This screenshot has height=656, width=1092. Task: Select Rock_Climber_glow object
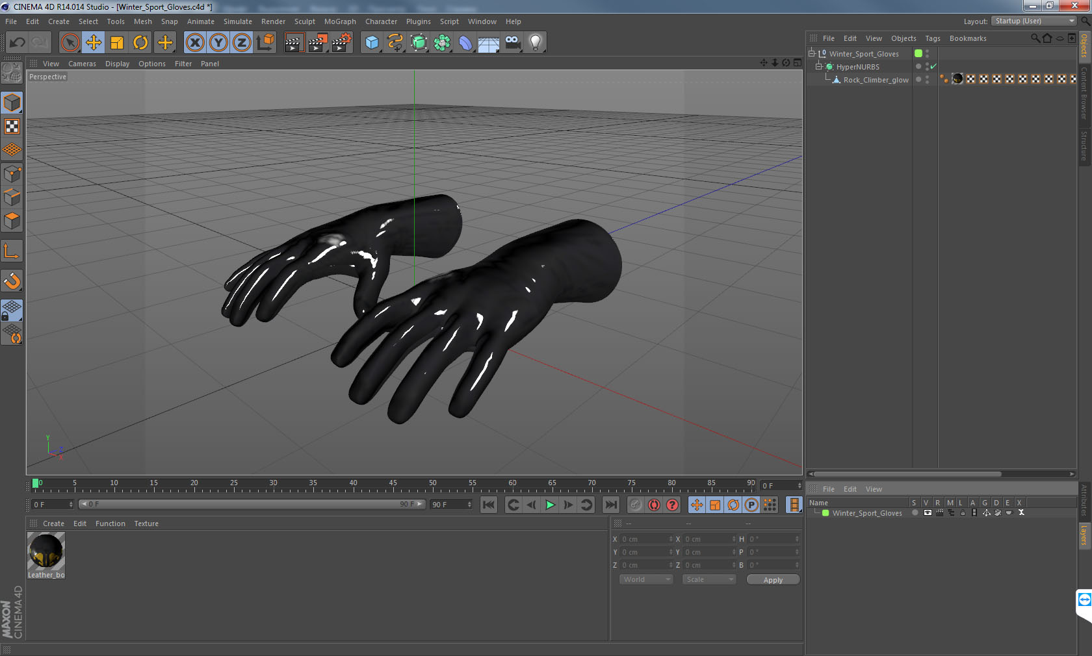876,80
